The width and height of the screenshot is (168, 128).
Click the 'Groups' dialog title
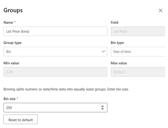point(13,10)
